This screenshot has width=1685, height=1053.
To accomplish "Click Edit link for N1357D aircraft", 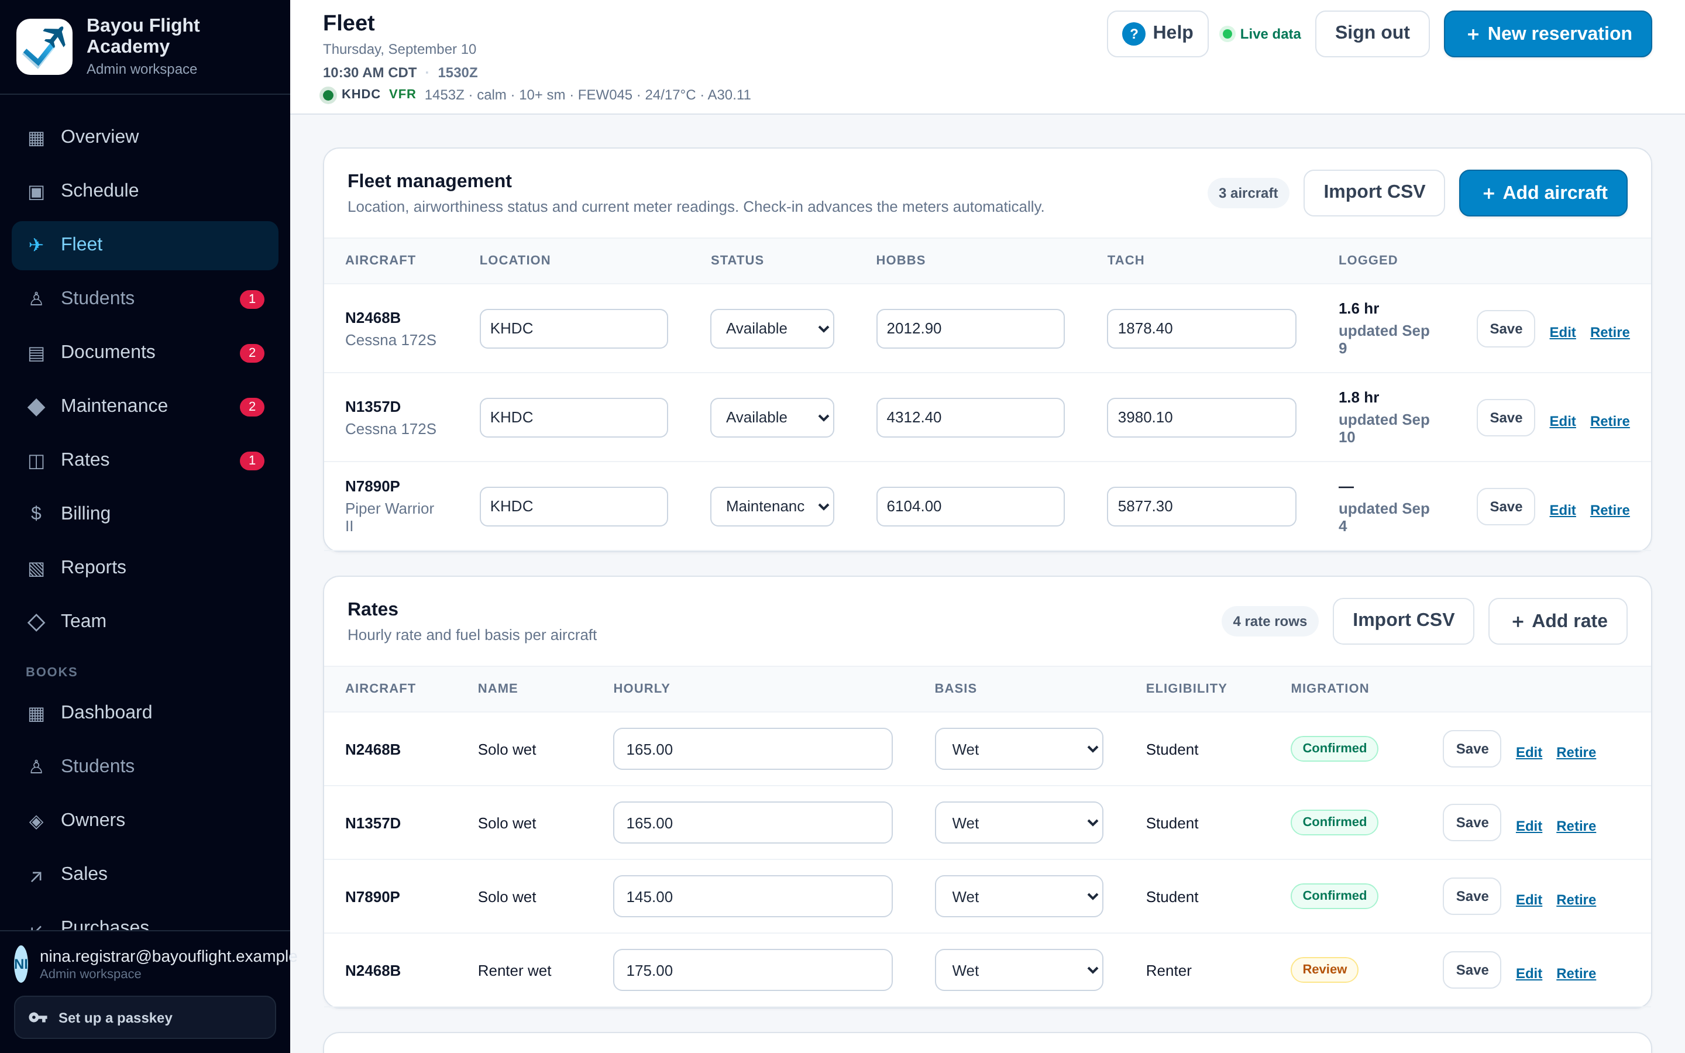I will [1563, 421].
